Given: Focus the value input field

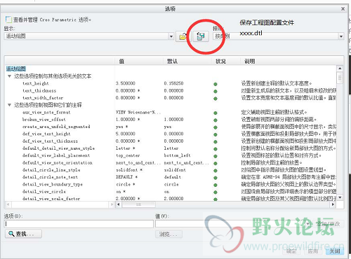Looking at the screenshot, I should 234,224.
